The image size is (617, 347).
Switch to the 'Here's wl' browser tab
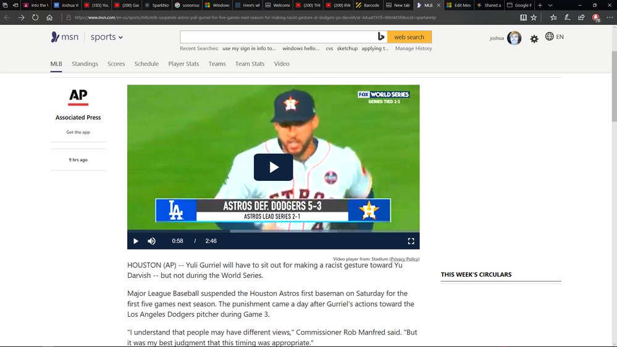coord(247,5)
